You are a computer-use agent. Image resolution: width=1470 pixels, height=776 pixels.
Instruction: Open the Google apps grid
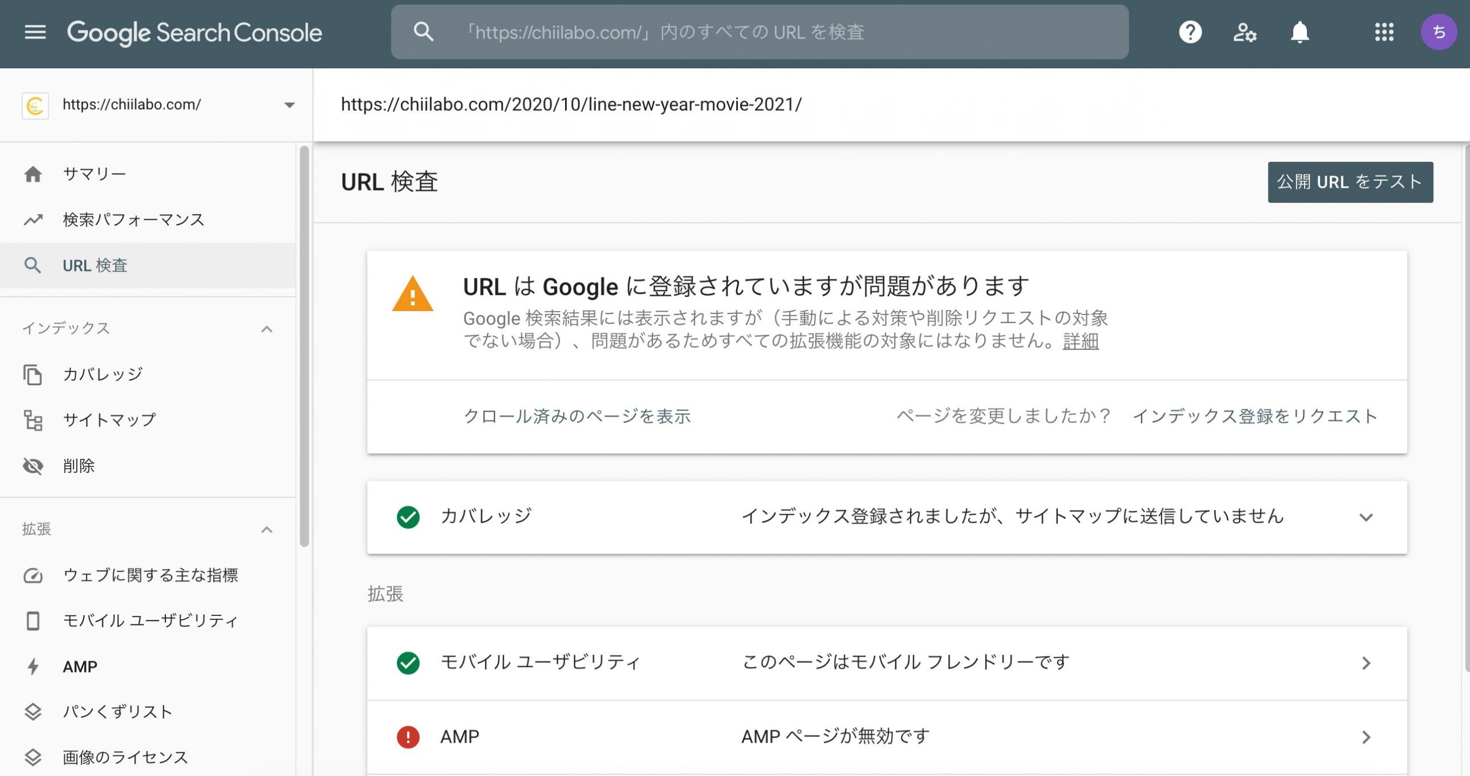point(1384,32)
